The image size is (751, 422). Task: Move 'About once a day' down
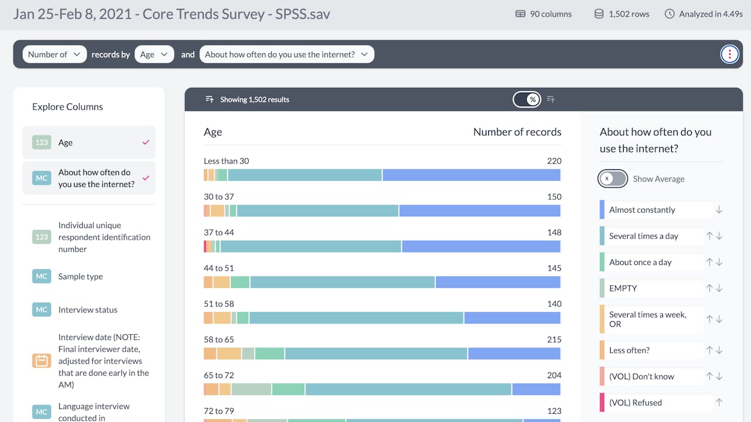[x=719, y=262]
